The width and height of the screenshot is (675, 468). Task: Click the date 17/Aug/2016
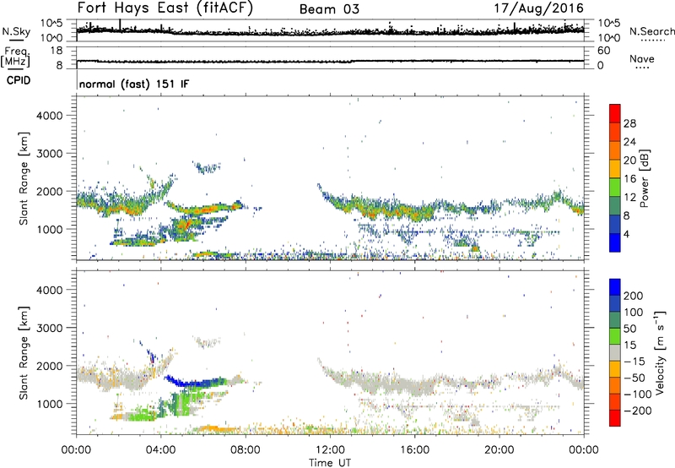[538, 8]
